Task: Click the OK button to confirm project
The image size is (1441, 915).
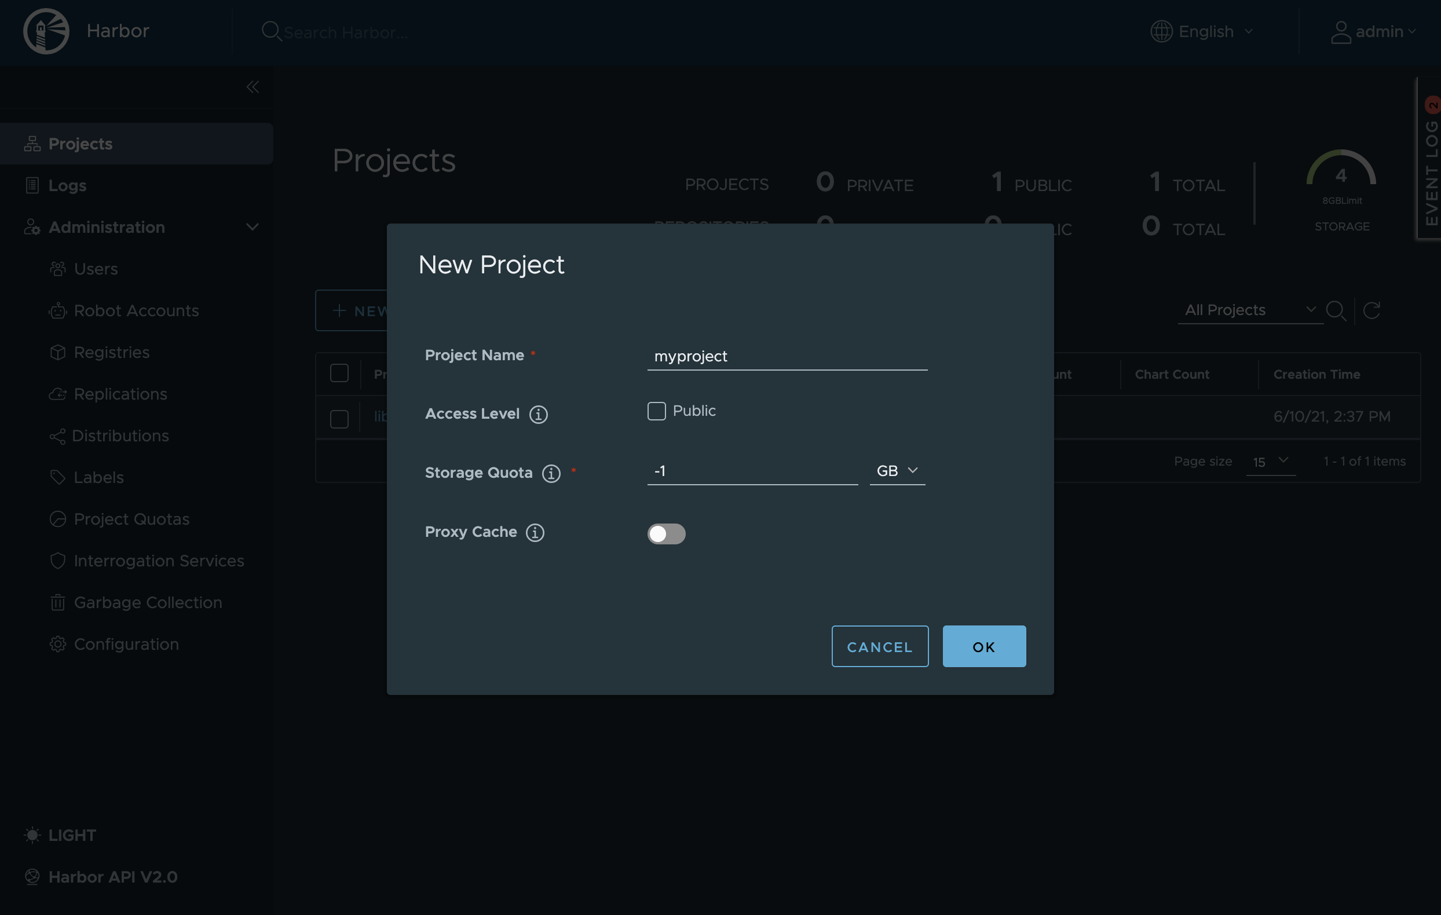Action: 984,646
